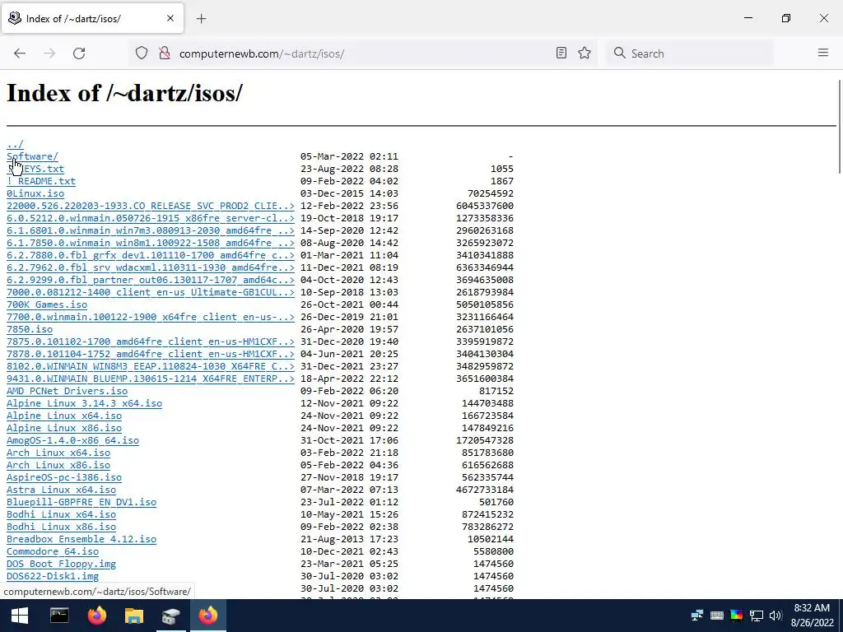
Task: Open the taskbar clock and date
Action: point(812,616)
